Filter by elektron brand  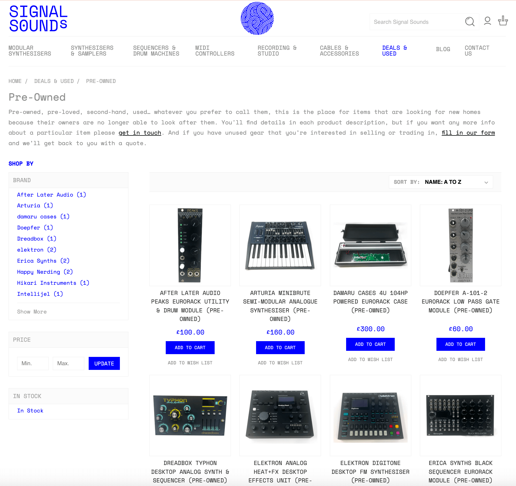click(x=36, y=250)
